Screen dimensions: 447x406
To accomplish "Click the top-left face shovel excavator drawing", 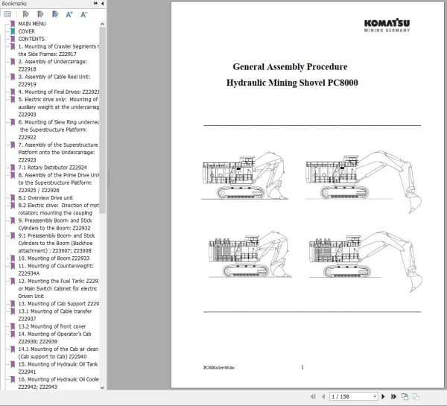I will point(244,175).
